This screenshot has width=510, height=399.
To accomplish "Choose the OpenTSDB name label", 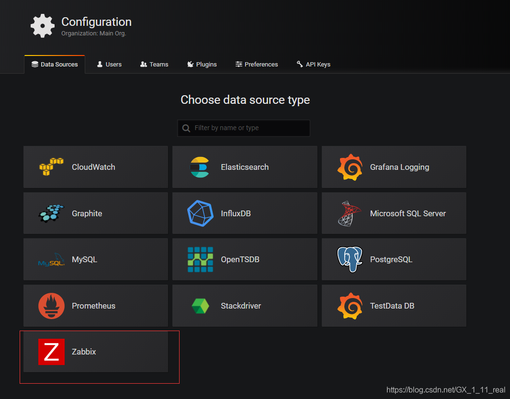I will point(240,260).
